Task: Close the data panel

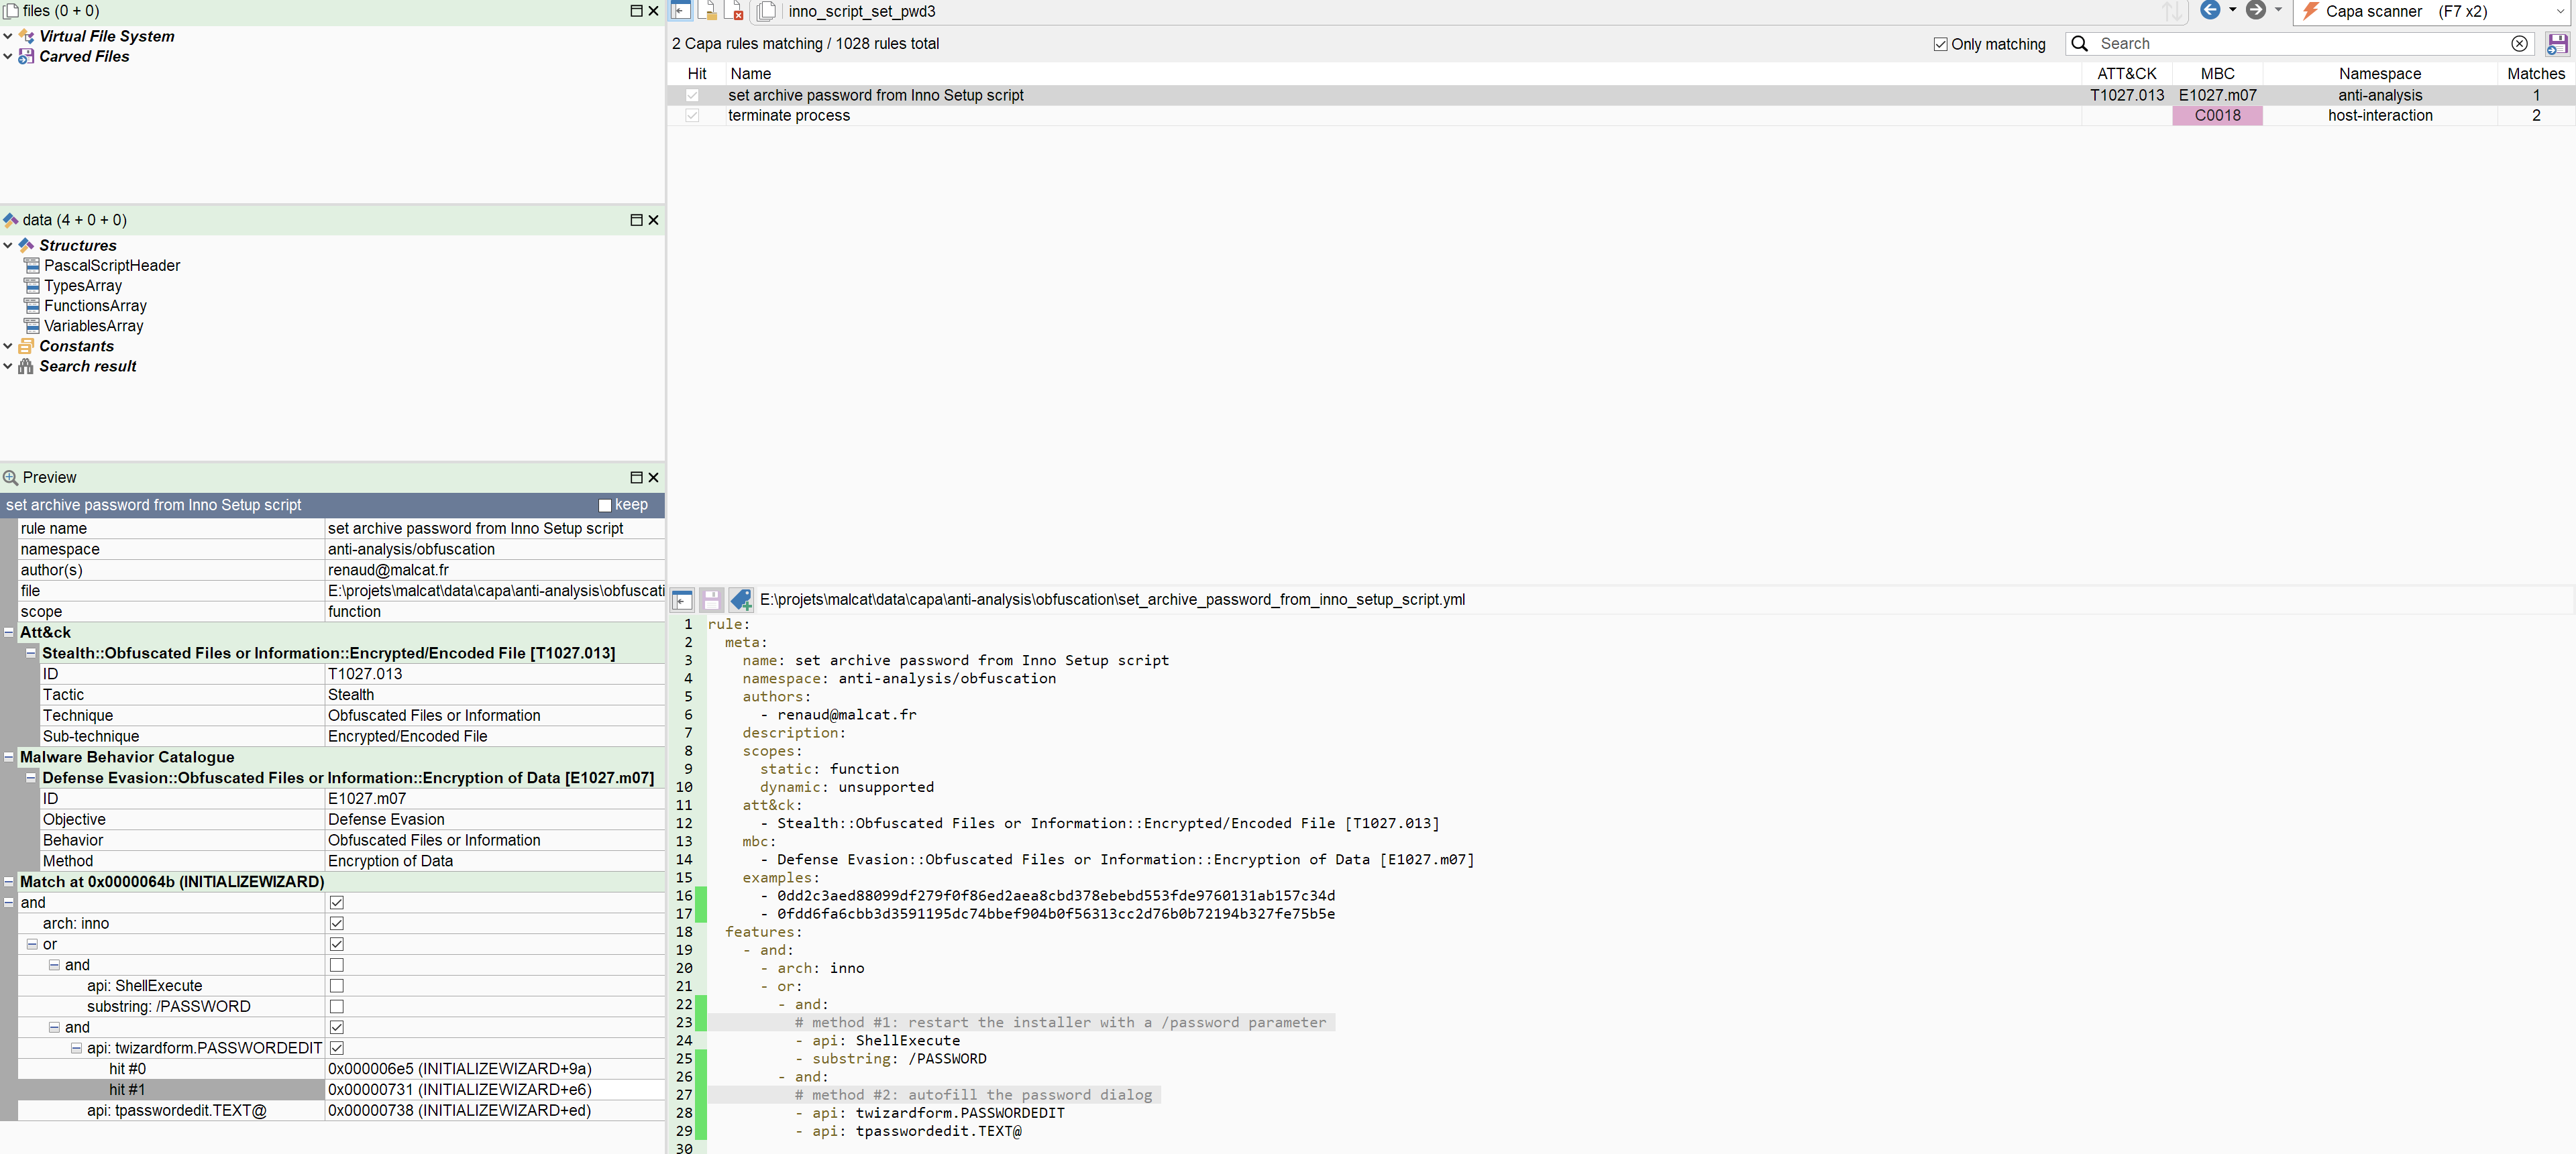Action: point(653,220)
